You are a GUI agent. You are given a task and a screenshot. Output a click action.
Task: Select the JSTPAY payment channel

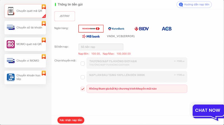click(65, 16)
